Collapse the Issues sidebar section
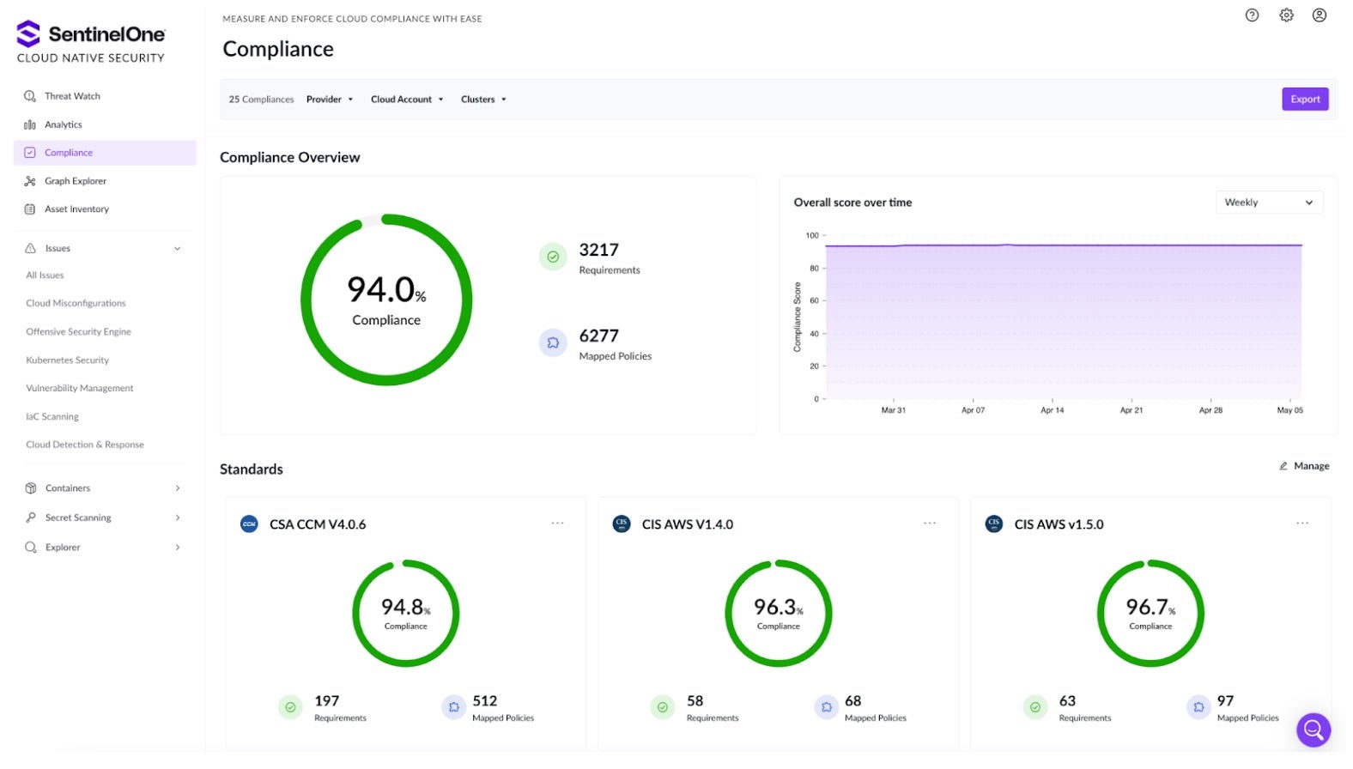Screen dimensions: 1353x769 tap(178, 249)
